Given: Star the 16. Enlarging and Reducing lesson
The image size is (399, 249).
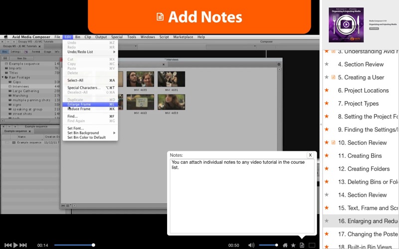Looking at the screenshot, I should pos(327,221).
